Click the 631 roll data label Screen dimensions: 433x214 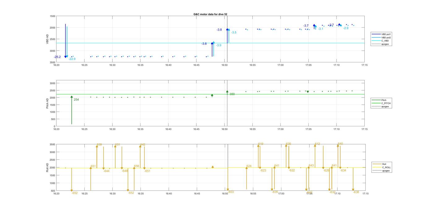coord(118,145)
